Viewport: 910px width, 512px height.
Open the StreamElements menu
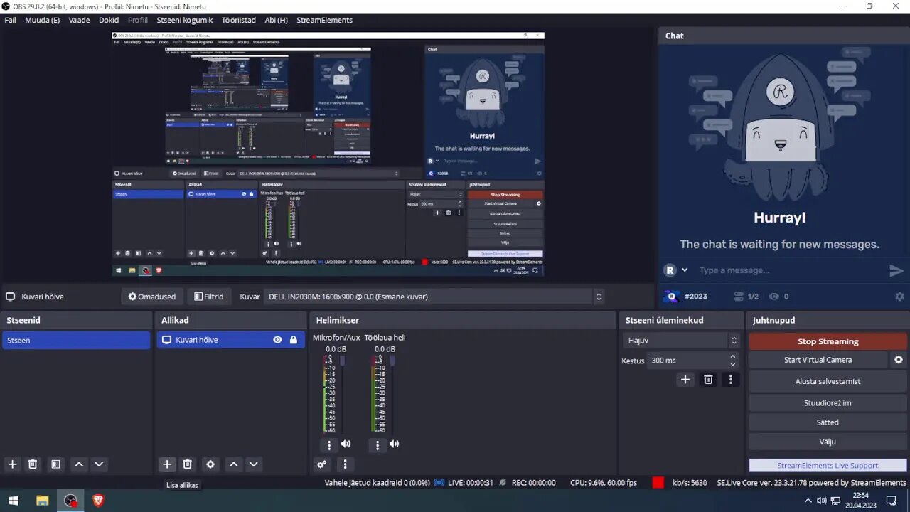(x=324, y=20)
